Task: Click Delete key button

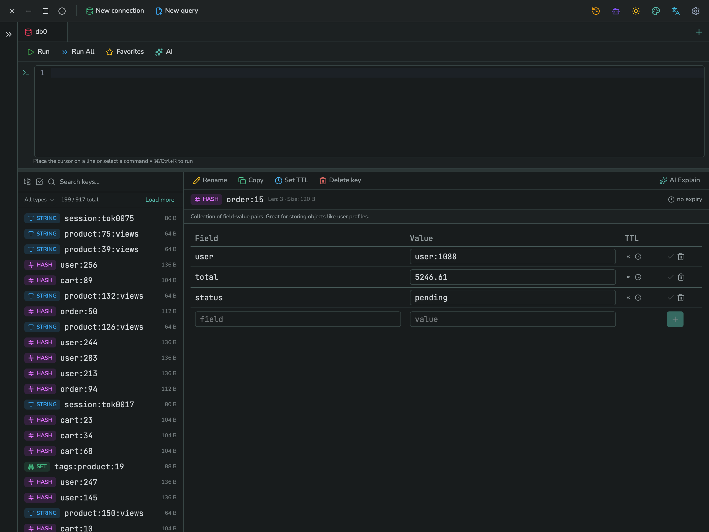Action: (340, 180)
